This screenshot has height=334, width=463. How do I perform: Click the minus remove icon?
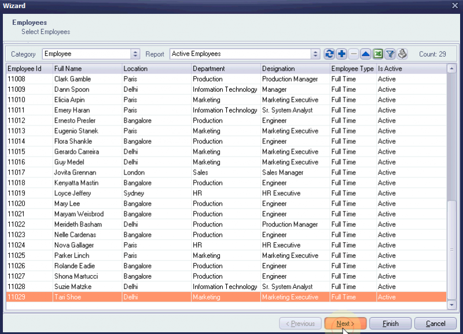[x=354, y=54]
